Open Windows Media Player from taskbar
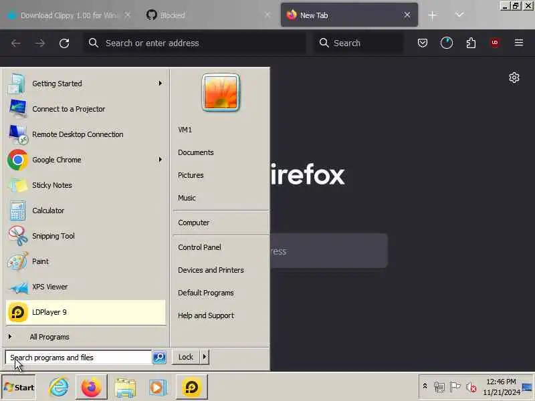Screen dimensions: 535x401 158,388
